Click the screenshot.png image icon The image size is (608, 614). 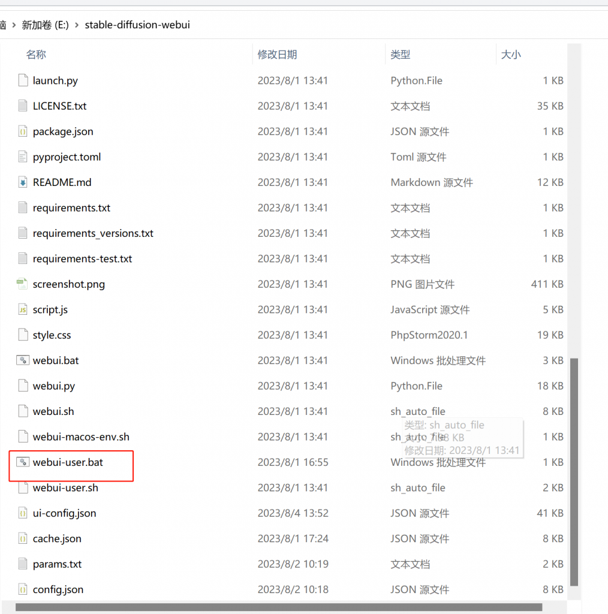22,284
